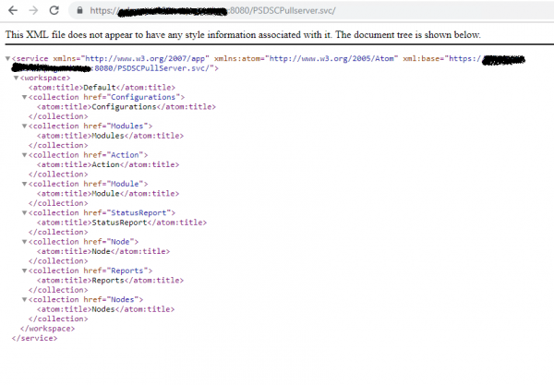Collapse the collection with href "Nodes"
The width and height of the screenshot is (554, 385).
pos(26,299)
